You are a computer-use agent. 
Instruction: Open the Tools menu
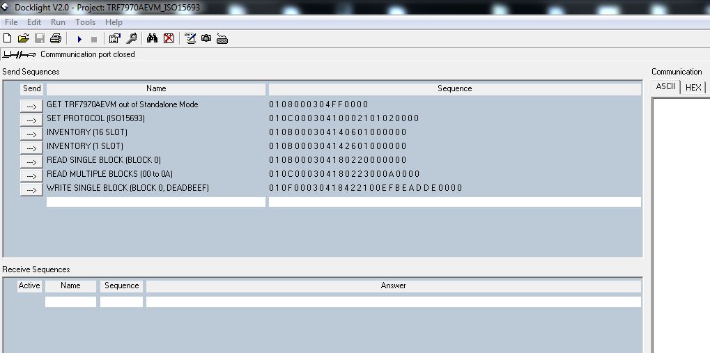tap(85, 22)
